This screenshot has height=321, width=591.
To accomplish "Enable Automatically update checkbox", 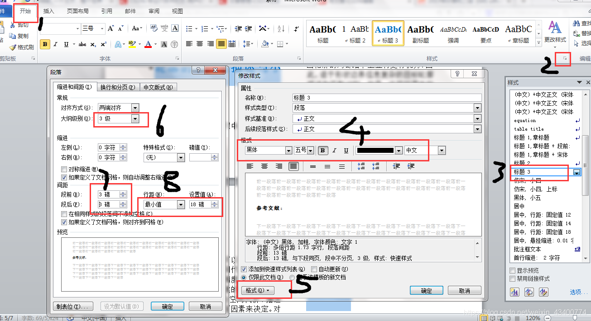I will pos(314,269).
